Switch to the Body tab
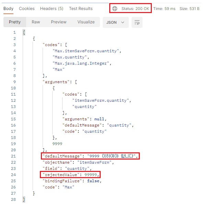The width and height of the screenshot is (203, 206). (8, 9)
